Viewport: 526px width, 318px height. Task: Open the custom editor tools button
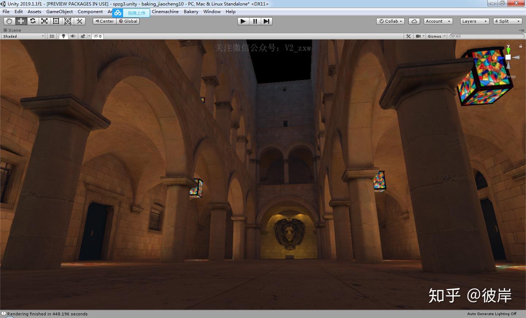79,21
